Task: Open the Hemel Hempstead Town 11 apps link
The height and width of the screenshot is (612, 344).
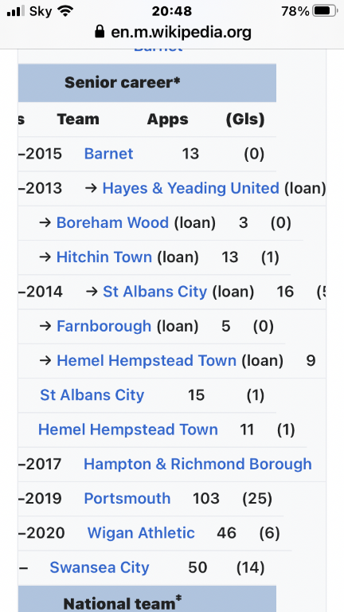Action: click(128, 430)
